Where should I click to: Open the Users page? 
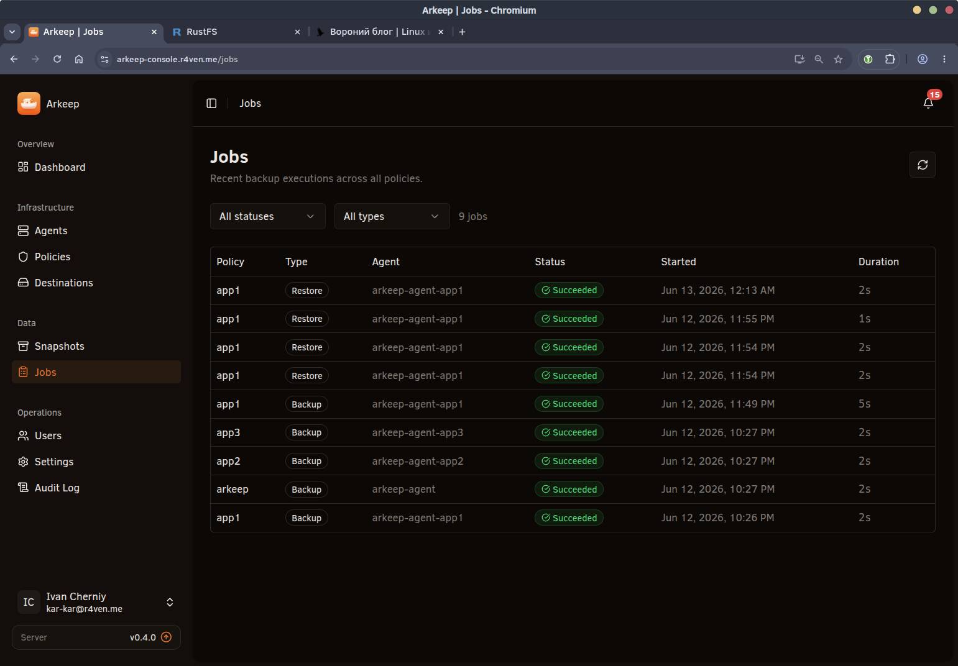96,436
